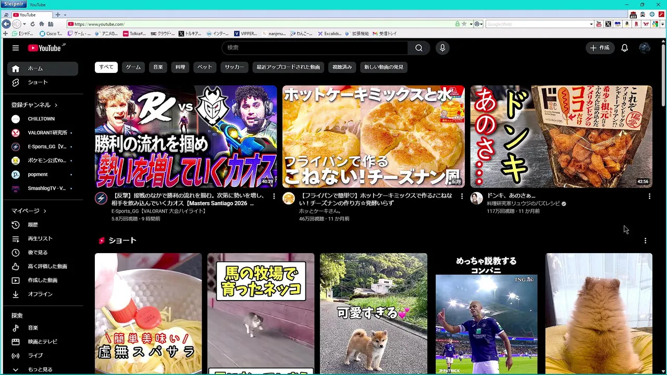The width and height of the screenshot is (667, 375).
Task: Select the 新しい動画の発見 chip
Action: [384, 67]
